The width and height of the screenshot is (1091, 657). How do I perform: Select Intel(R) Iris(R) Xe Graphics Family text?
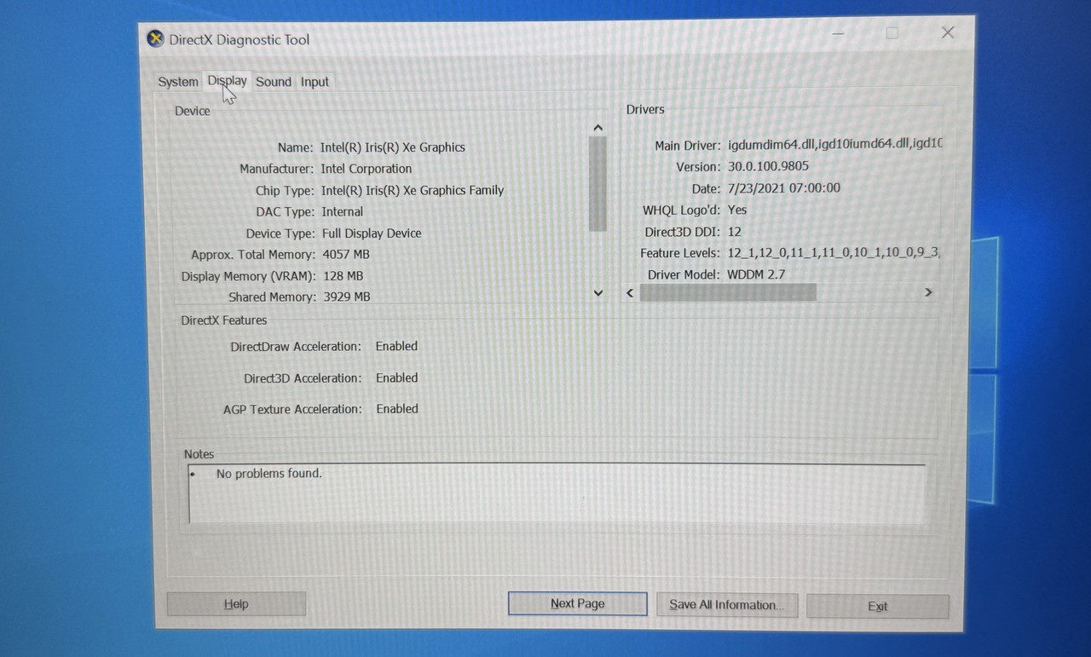(413, 190)
